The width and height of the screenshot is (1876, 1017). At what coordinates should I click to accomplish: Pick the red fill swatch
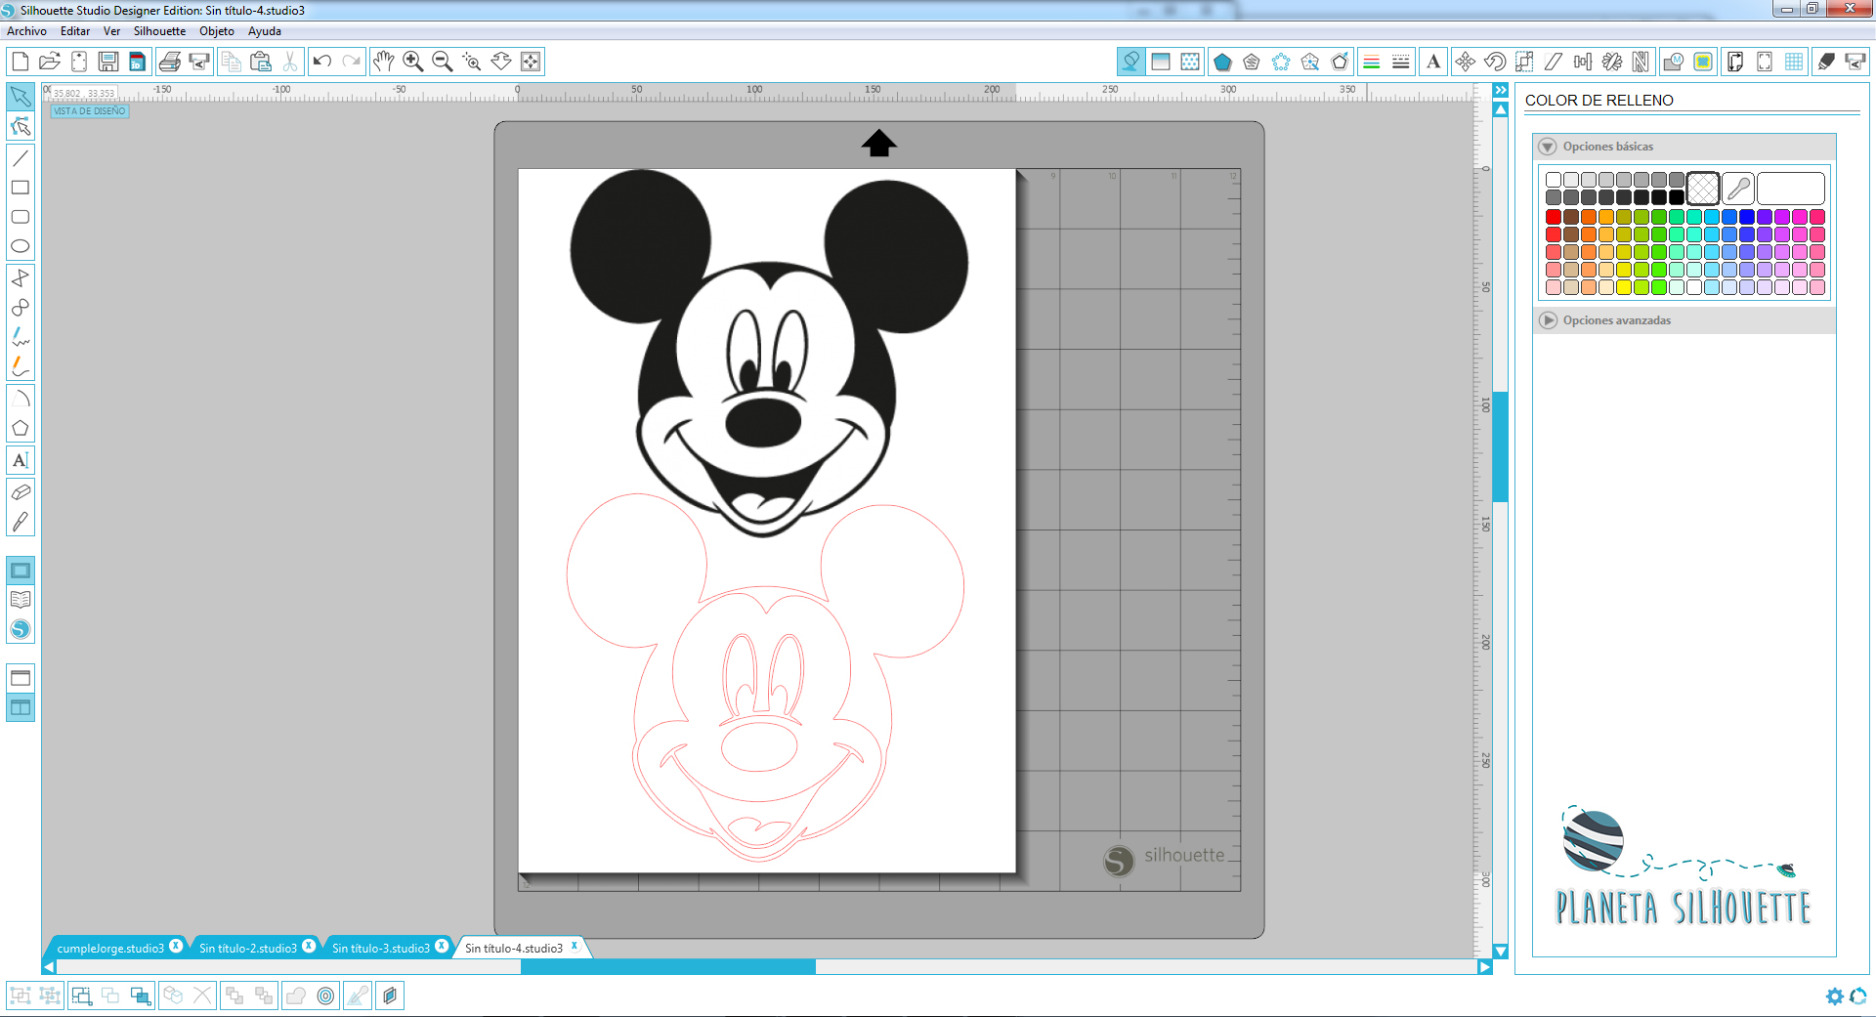click(1554, 217)
